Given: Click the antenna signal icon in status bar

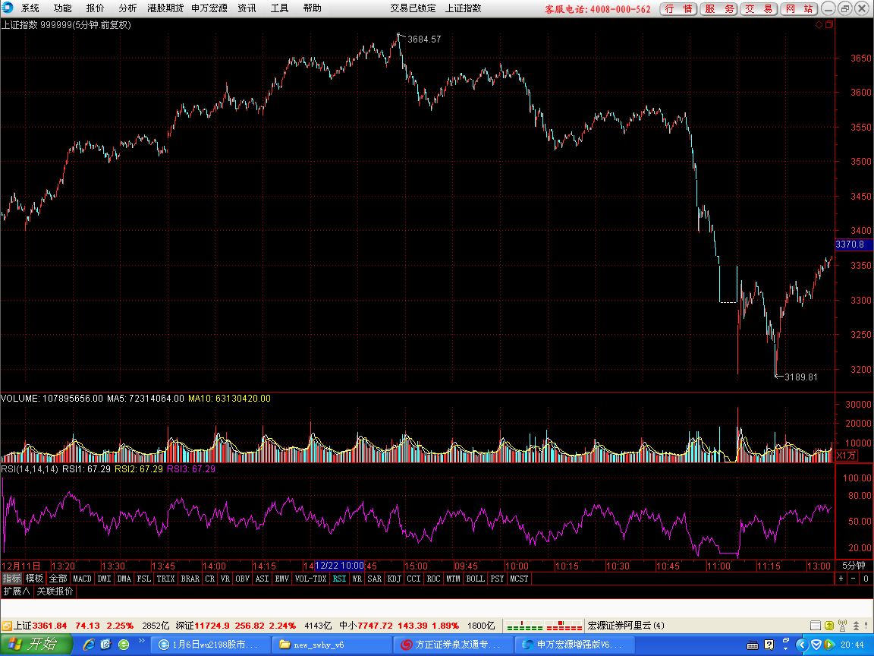Looking at the screenshot, I should tap(842, 626).
